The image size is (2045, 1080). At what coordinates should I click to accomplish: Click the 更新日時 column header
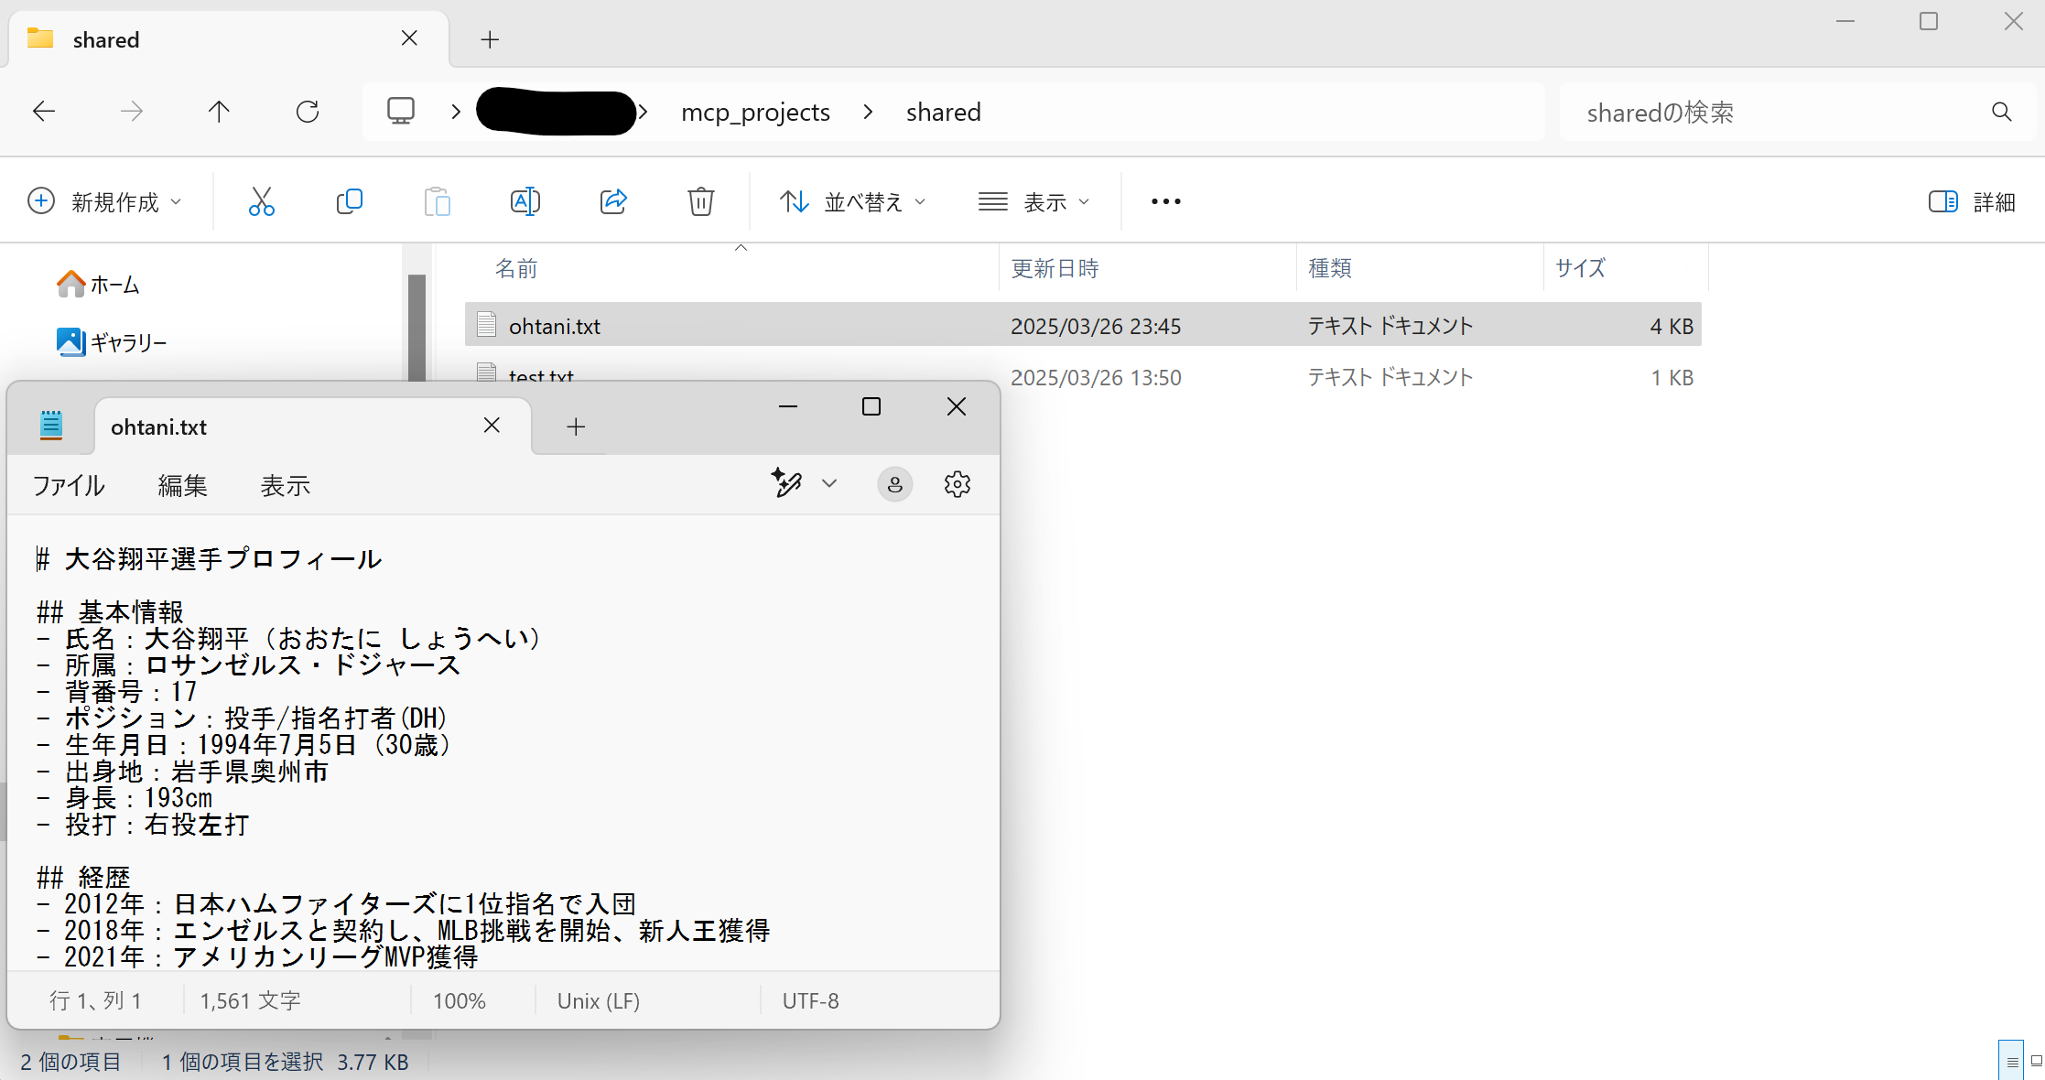click(x=1055, y=268)
